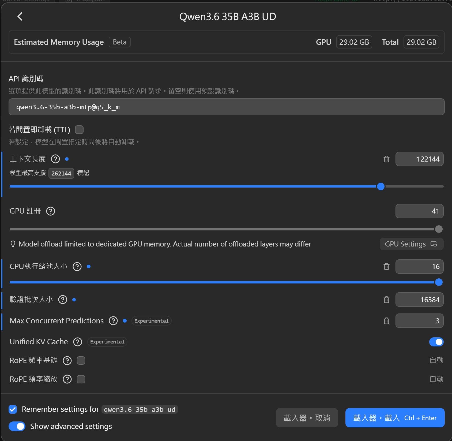Go back using the left arrow icon
Image resolution: width=452 pixels, height=441 pixels.
[20, 17]
